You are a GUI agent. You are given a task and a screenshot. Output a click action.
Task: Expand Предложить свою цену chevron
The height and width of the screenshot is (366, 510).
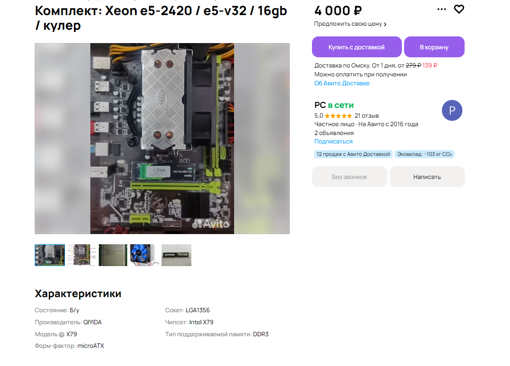point(385,24)
